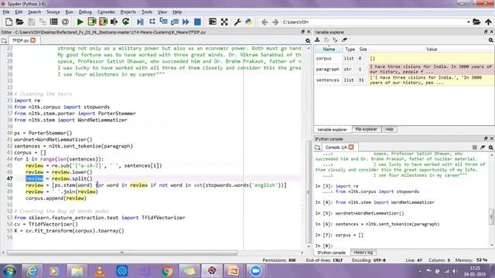Expand the working directory dropdown
This screenshot has height=278, width=495.
click(x=469, y=22)
